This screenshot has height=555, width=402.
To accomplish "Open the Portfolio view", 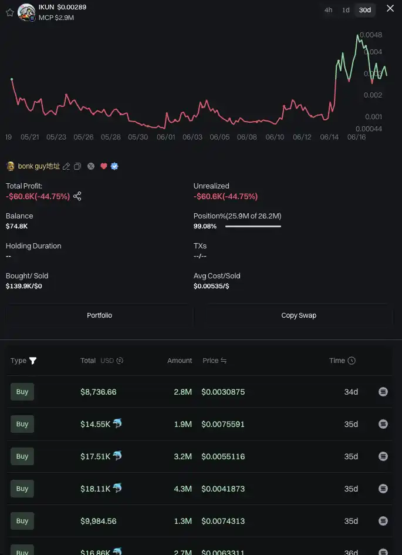I will pos(99,315).
